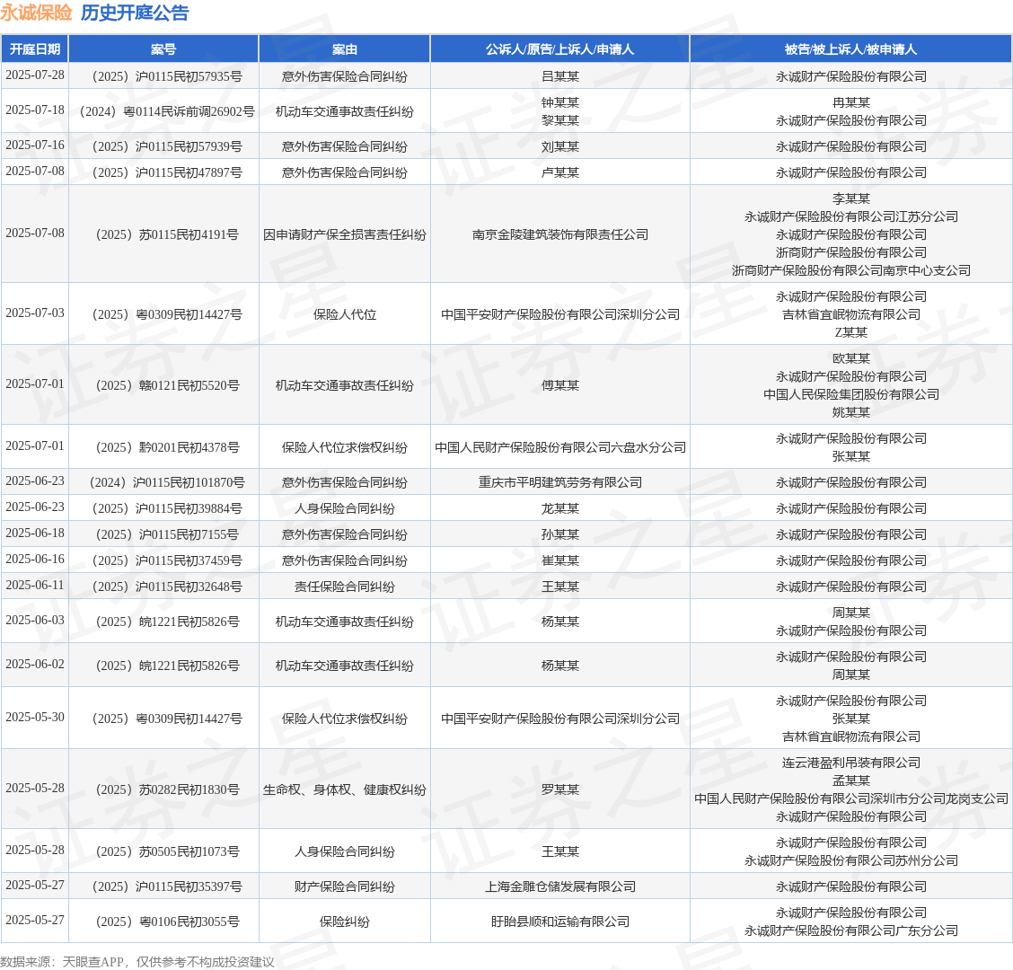Click the date 2025-06-18
The width and height of the screenshot is (1013, 970).
point(35,533)
